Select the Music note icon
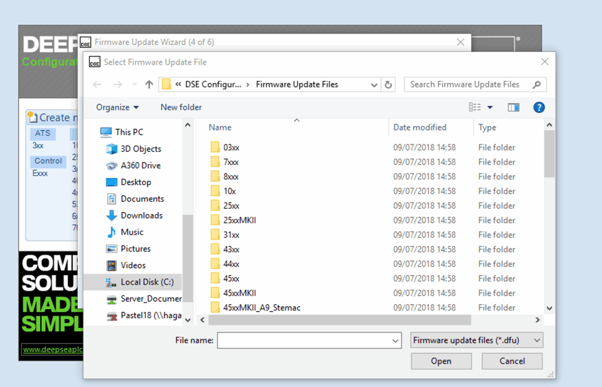 [111, 232]
